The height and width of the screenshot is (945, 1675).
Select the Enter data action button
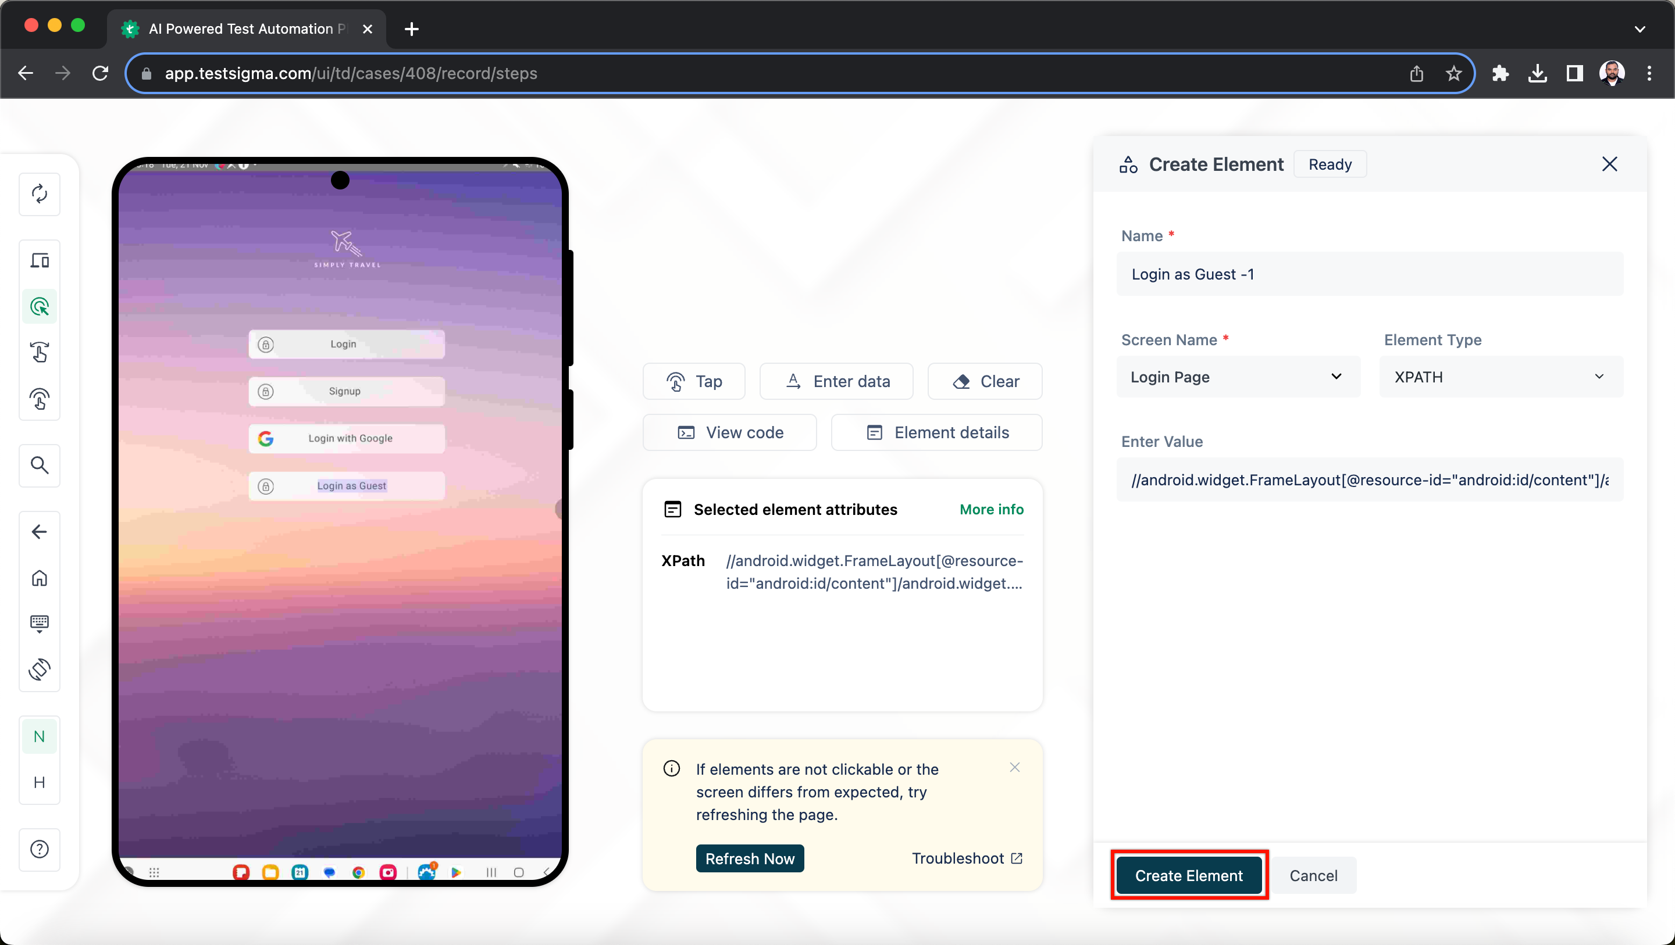pyautogui.click(x=837, y=381)
